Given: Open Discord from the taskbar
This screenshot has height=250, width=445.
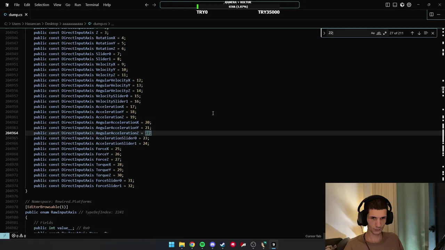Looking at the screenshot, I should click(212, 244).
